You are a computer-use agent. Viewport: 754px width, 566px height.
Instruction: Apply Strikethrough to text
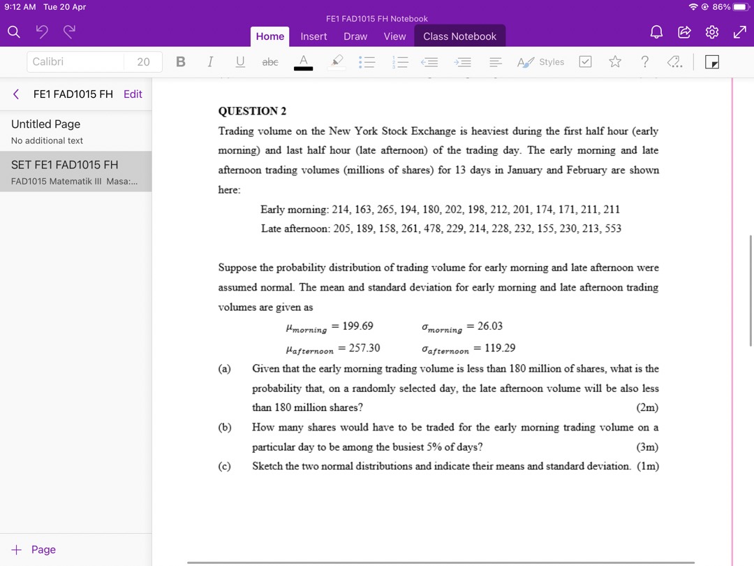click(269, 61)
